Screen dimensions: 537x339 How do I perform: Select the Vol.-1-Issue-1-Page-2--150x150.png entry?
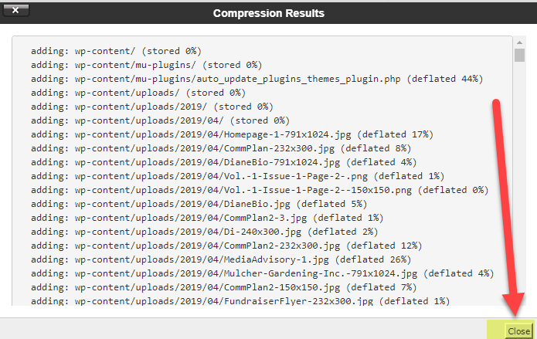[260, 190]
